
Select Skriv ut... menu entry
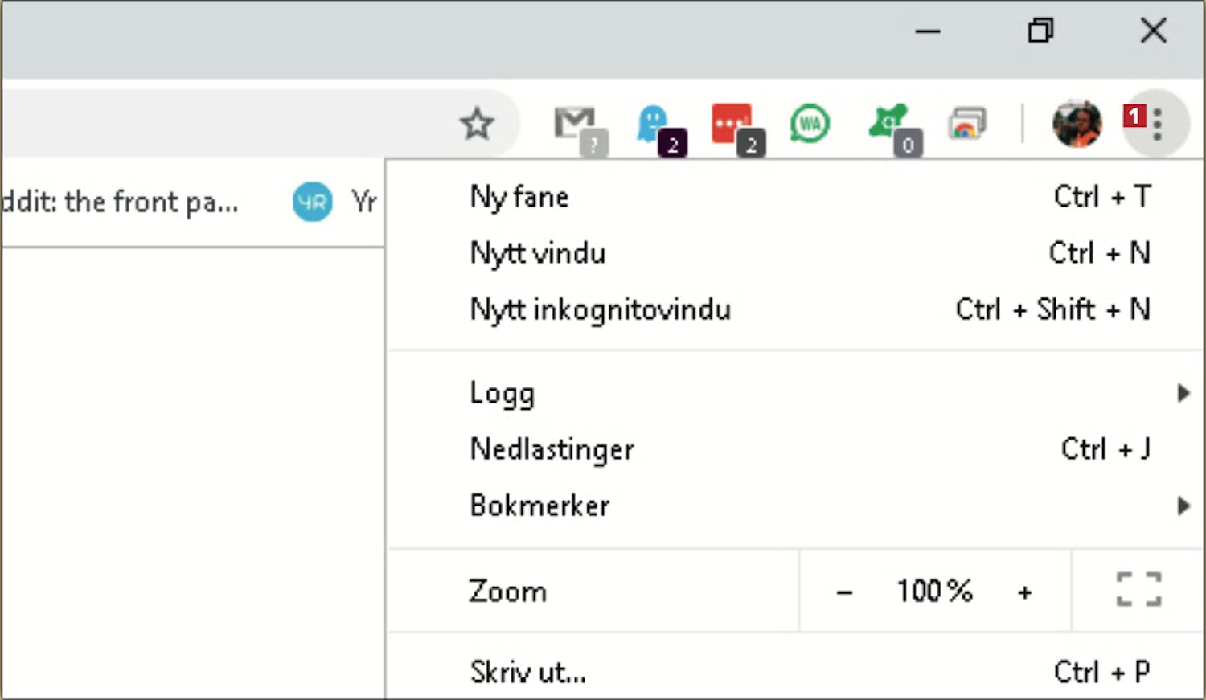point(527,672)
